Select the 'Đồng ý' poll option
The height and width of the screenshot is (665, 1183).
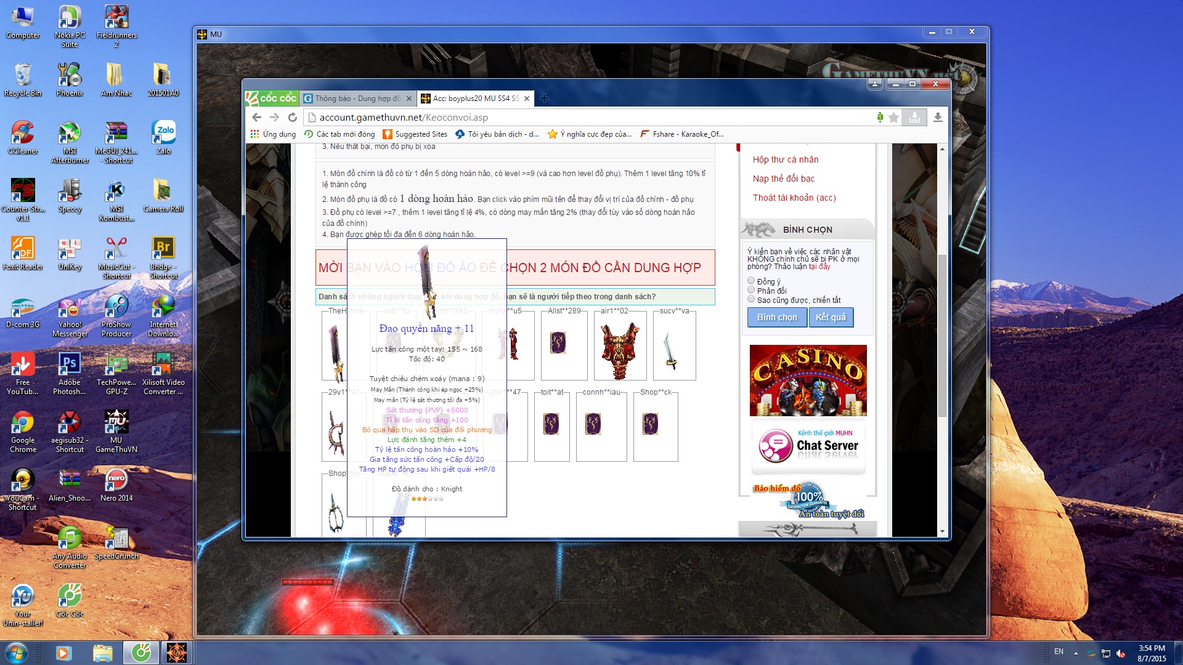tap(751, 281)
